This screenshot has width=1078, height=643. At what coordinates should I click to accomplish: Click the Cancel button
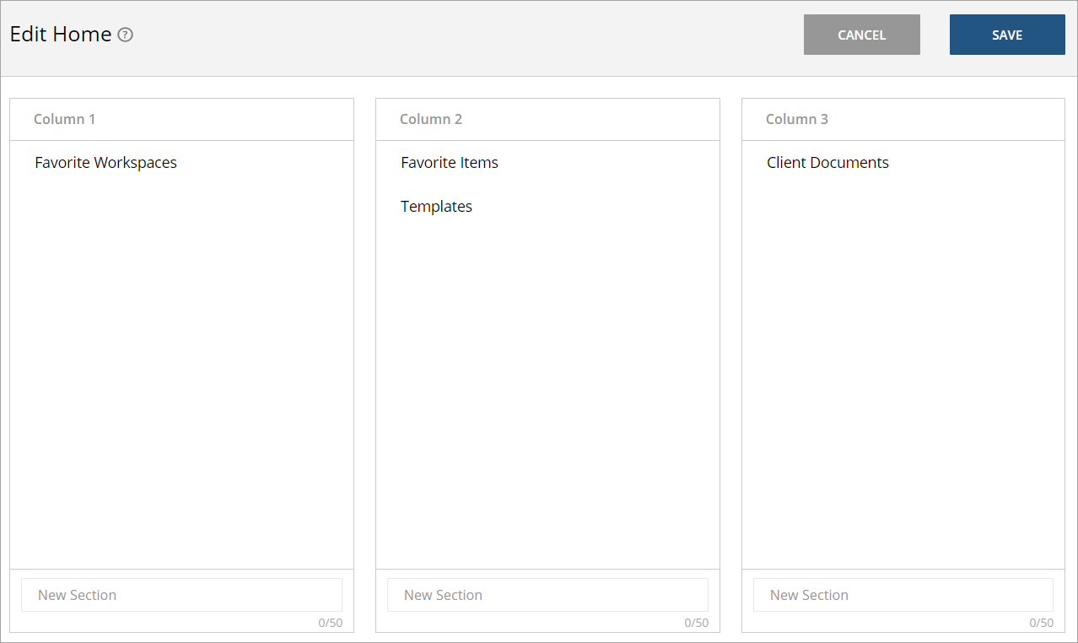coord(861,35)
